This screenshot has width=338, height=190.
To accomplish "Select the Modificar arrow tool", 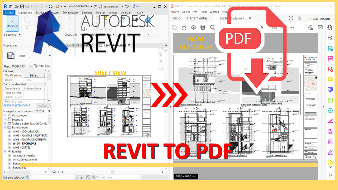I will (12, 23).
